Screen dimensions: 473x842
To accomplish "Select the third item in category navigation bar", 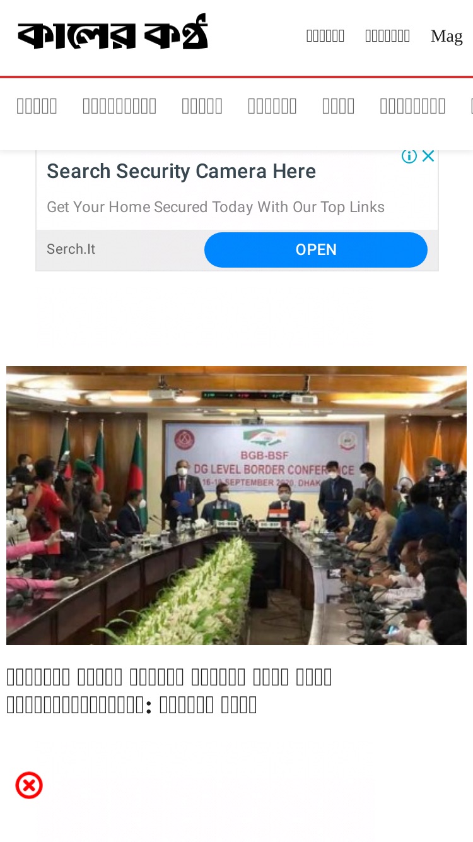I will [x=202, y=106].
